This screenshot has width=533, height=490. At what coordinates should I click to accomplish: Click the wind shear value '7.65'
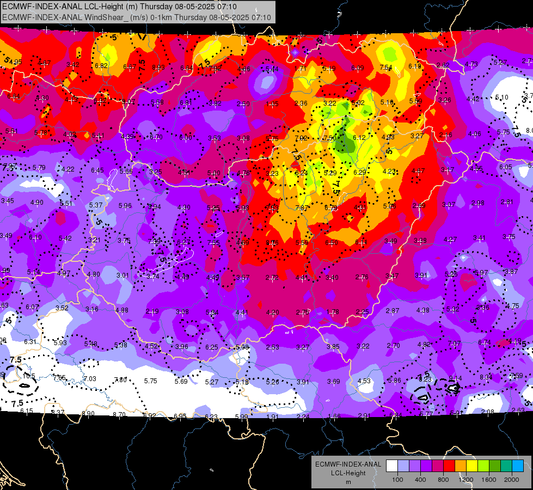(59, 377)
